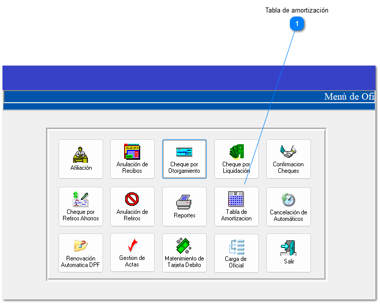Click the Anulación de Recibos icon
The height and width of the screenshot is (304, 380).
[132, 159]
